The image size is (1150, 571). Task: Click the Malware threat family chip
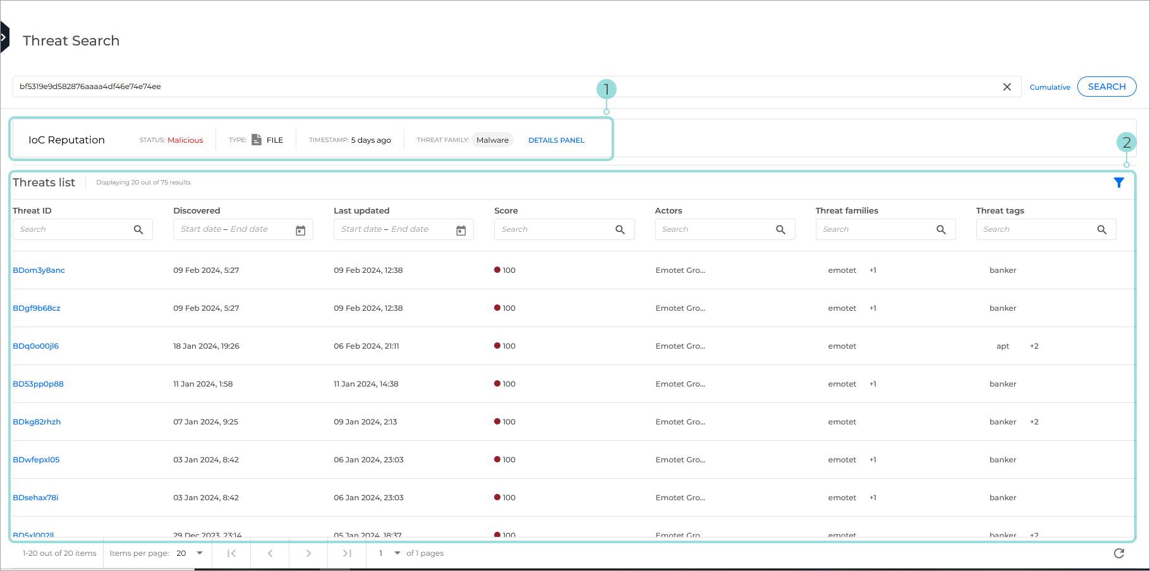tap(492, 140)
